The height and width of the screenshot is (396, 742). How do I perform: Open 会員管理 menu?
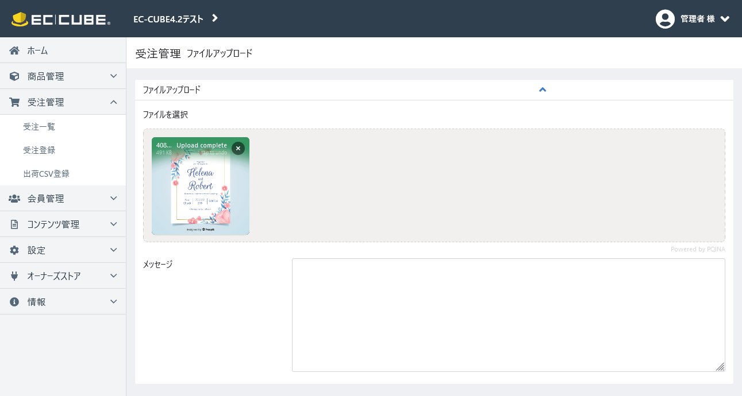click(63, 199)
